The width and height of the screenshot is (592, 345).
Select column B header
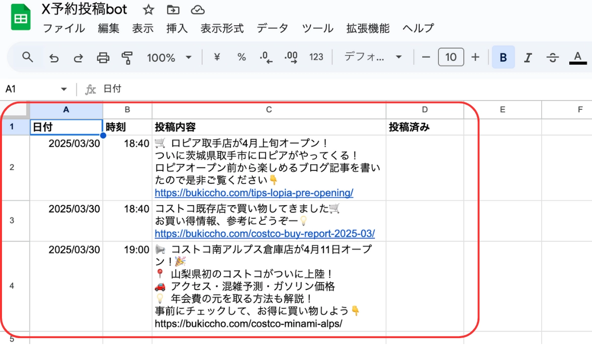coord(127,109)
